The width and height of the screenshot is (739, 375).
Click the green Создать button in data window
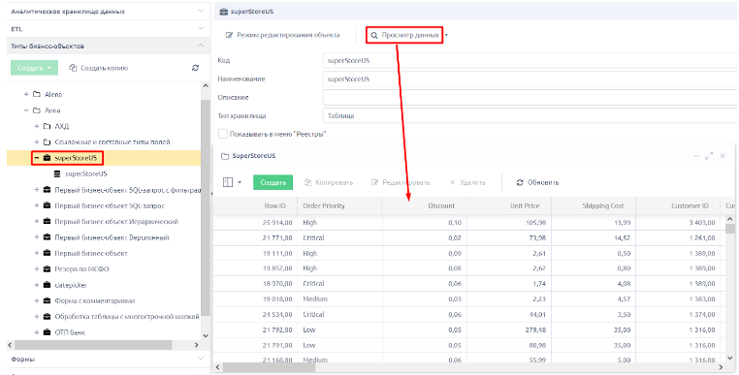(x=273, y=182)
